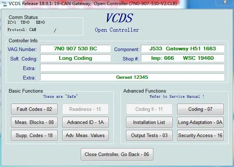Screen dimensions: 234x167
Task: Click the disabled Readiness - 15 button
Action: point(85,109)
